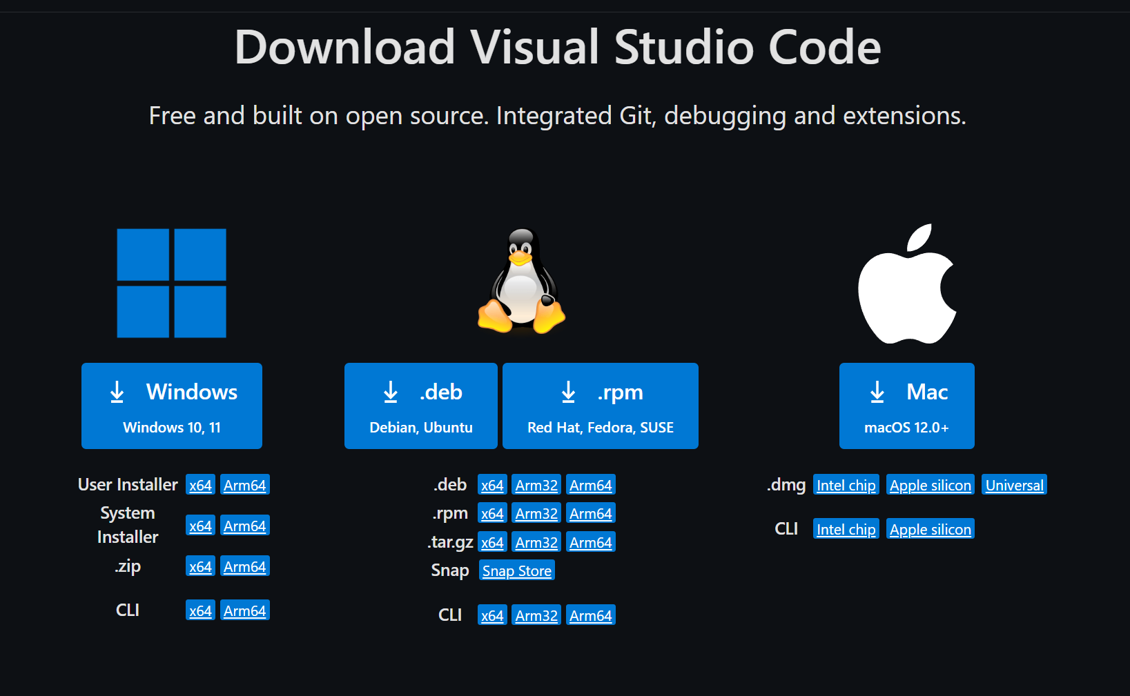Image resolution: width=1130 pixels, height=696 pixels.
Task: Download Windows CLI x64
Action: pos(200,610)
